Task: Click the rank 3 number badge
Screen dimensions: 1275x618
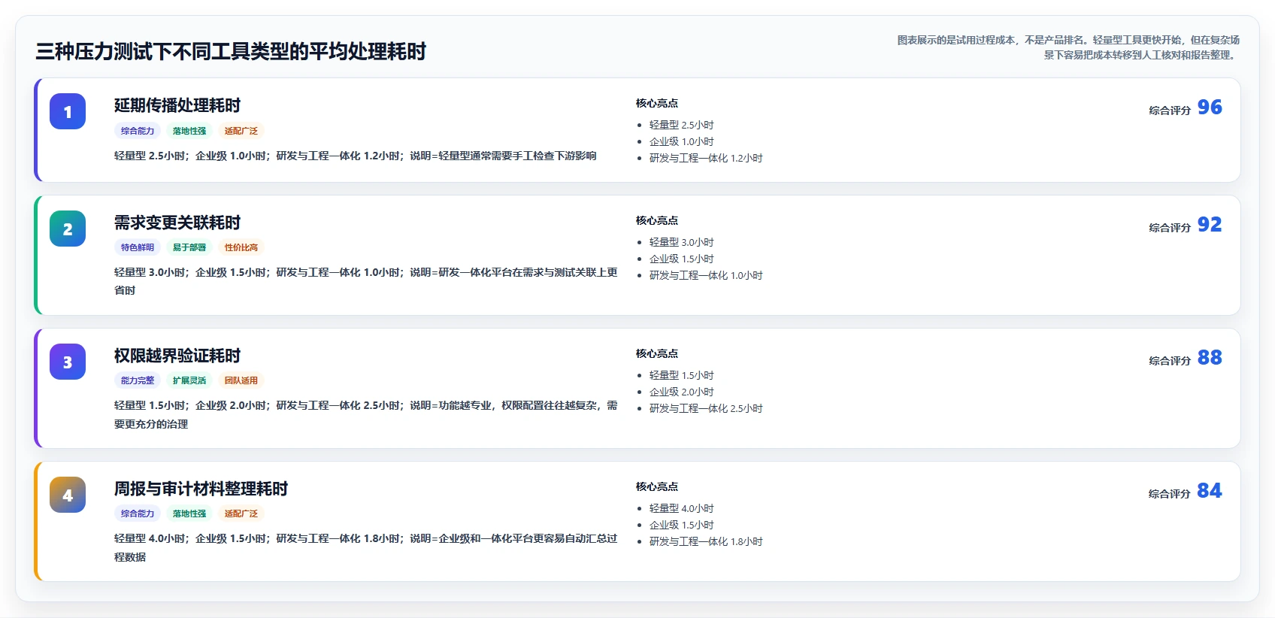Action: tap(68, 362)
